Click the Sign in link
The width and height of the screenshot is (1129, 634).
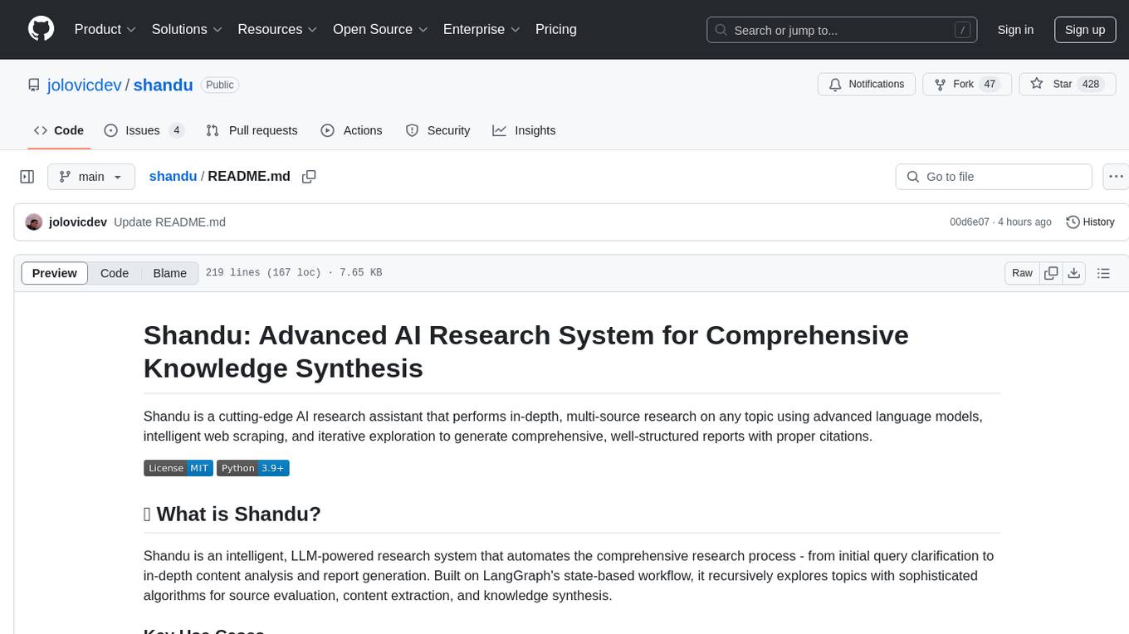click(1015, 30)
